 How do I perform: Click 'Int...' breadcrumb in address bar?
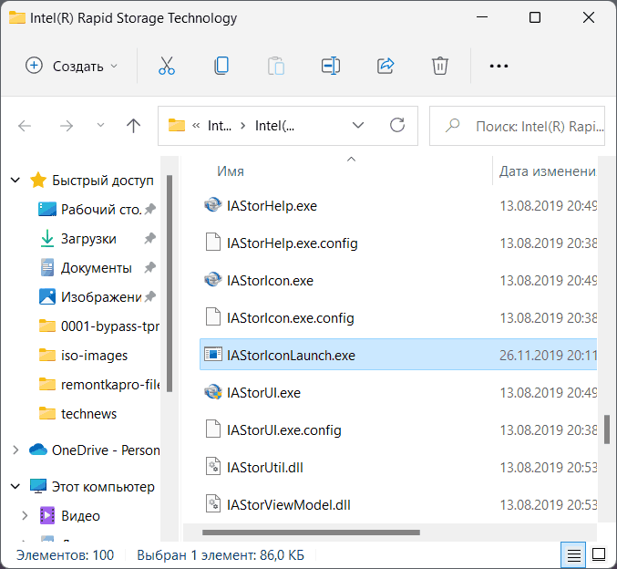coord(220,126)
